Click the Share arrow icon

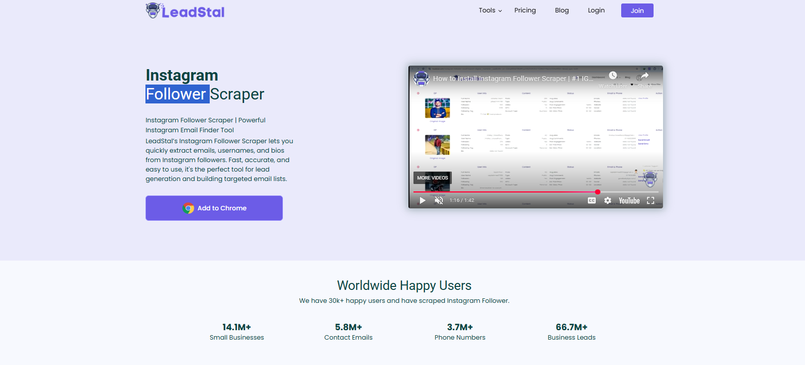click(644, 76)
